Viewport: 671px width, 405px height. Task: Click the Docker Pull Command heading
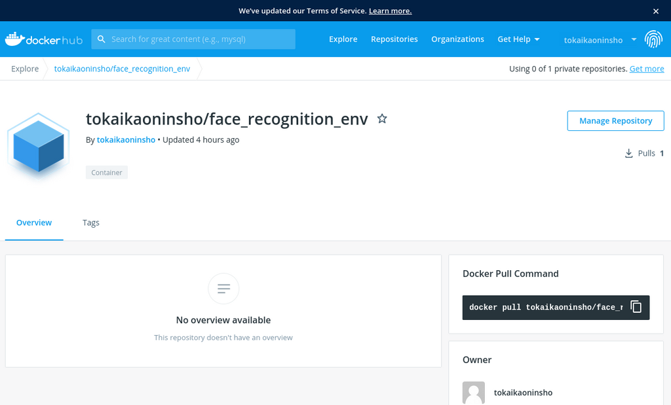click(510, 274)
